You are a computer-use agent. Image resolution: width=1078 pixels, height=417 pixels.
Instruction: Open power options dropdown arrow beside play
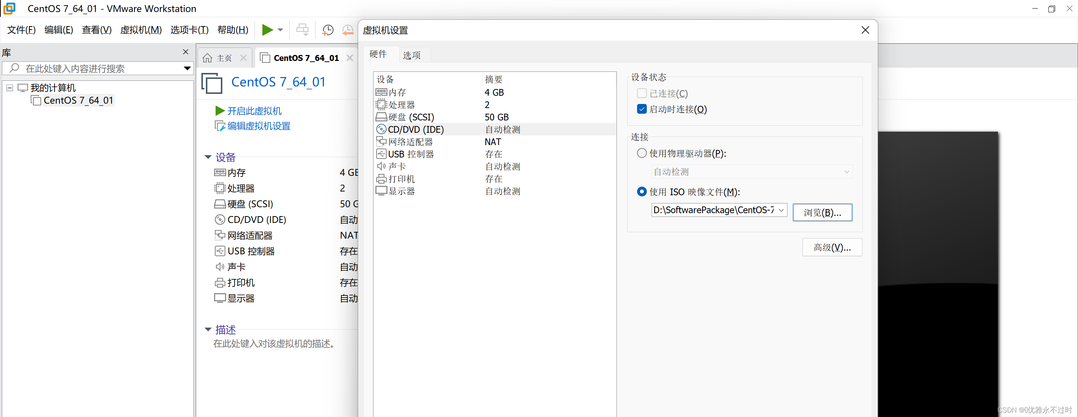pos(280,30)
